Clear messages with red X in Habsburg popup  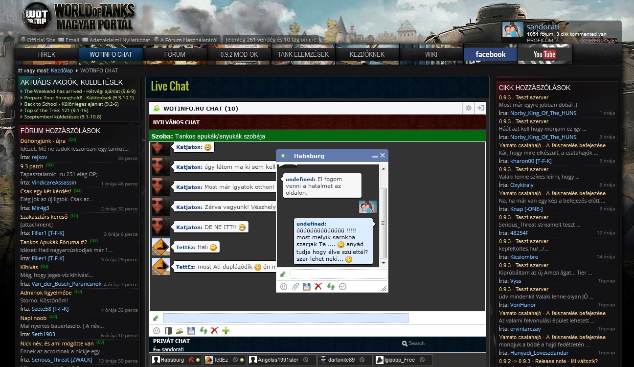318,287
